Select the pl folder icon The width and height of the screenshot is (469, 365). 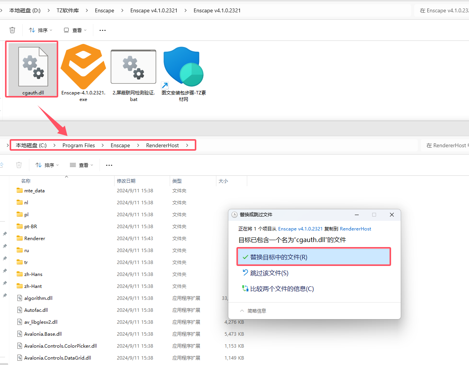coord(20,214)
